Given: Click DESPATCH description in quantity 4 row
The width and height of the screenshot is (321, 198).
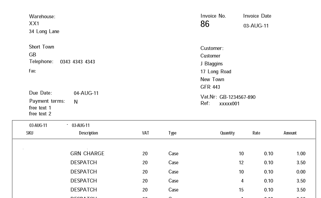Looking at the screenshot, I should click(x=84, y=181).
